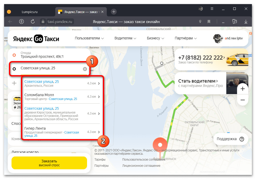The width and height of the screenshot is (256, 179).
Task: Open the Yandex home icon in toolbar
Action: point(22,21)
